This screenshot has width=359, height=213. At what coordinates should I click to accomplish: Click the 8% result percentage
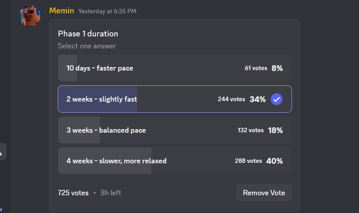[277, 68]
